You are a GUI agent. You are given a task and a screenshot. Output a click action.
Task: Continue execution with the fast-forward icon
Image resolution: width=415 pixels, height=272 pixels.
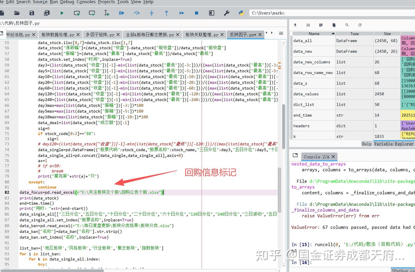click(182, 13)
